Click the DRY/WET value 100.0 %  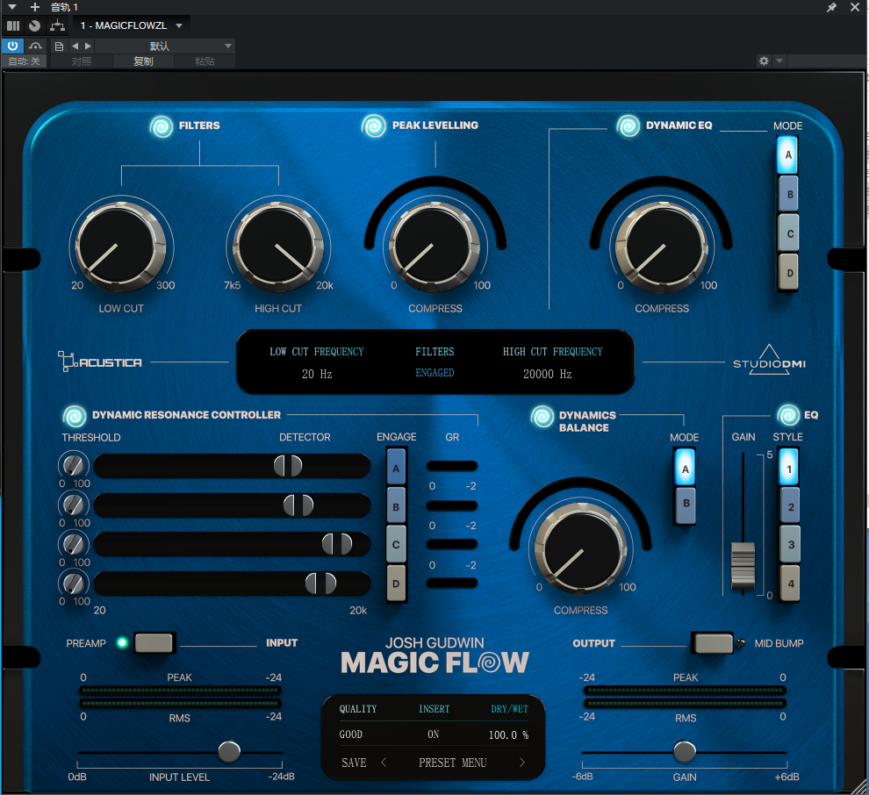tap(508, 734)
